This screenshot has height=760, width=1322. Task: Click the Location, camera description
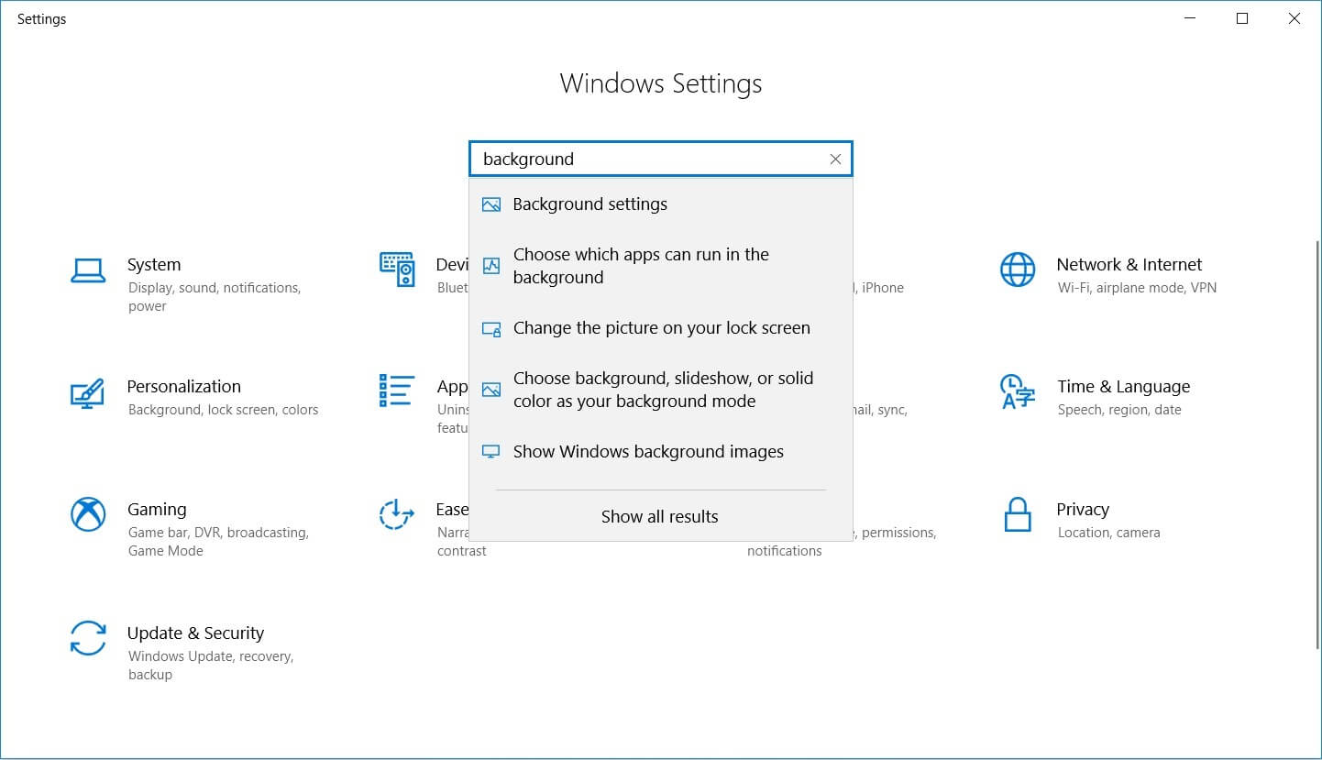pyautogui.click(x=1108, y=533)
